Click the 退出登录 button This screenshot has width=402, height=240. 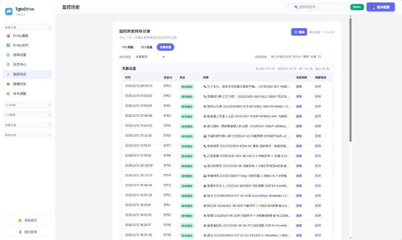tap(28, 232)
